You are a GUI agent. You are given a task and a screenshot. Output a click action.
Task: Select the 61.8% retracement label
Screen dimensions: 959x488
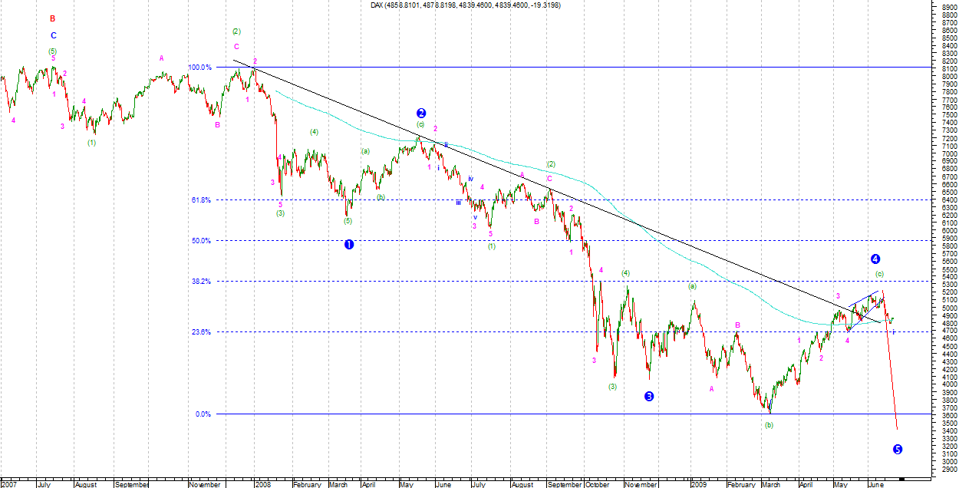pyautogui.click(x=201, y=199)
